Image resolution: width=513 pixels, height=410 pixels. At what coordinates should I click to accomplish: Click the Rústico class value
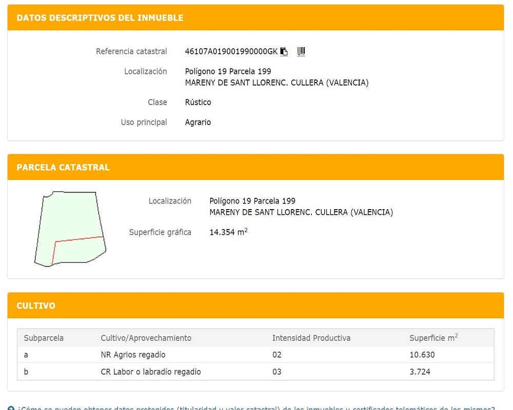coord(198,102)
